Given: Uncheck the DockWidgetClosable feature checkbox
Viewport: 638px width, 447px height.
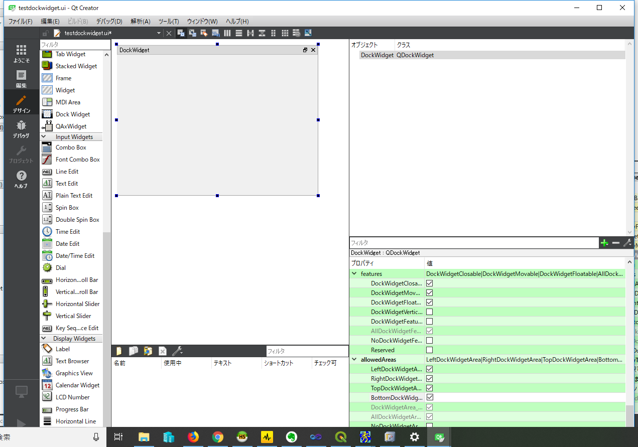Looking at the screenshot, I should (x=429, y=283).
